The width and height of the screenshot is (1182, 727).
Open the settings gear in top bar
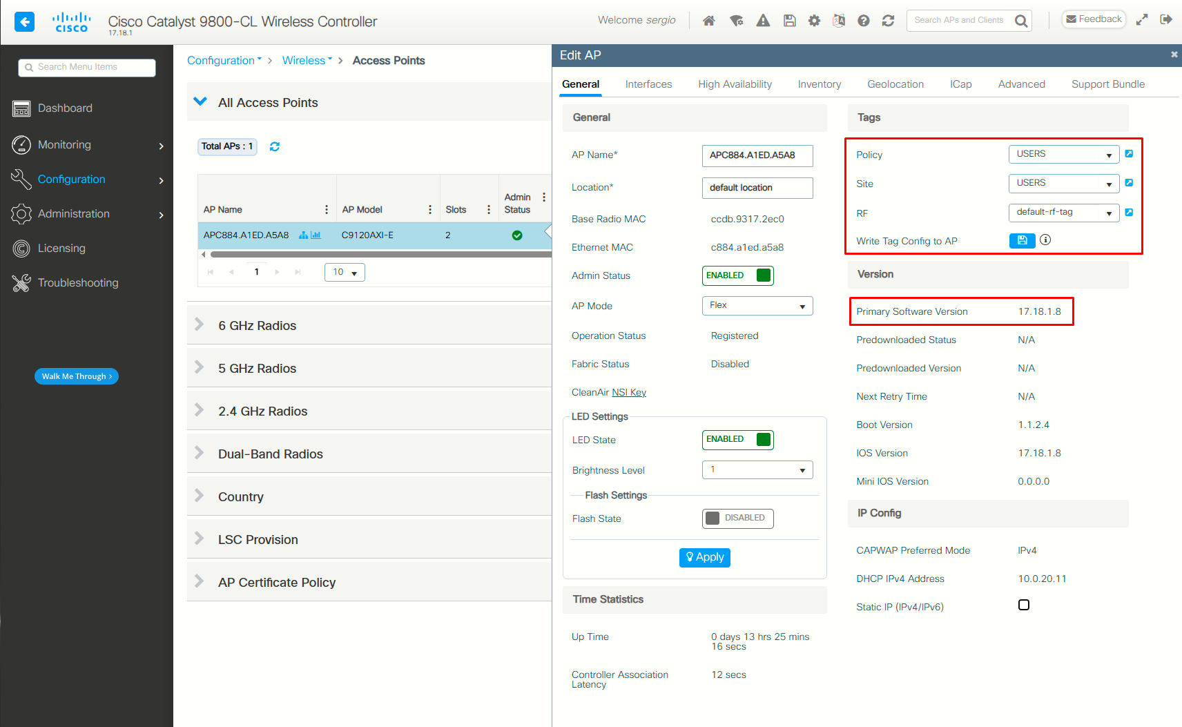pyautogui.click(x=815, y=21)
